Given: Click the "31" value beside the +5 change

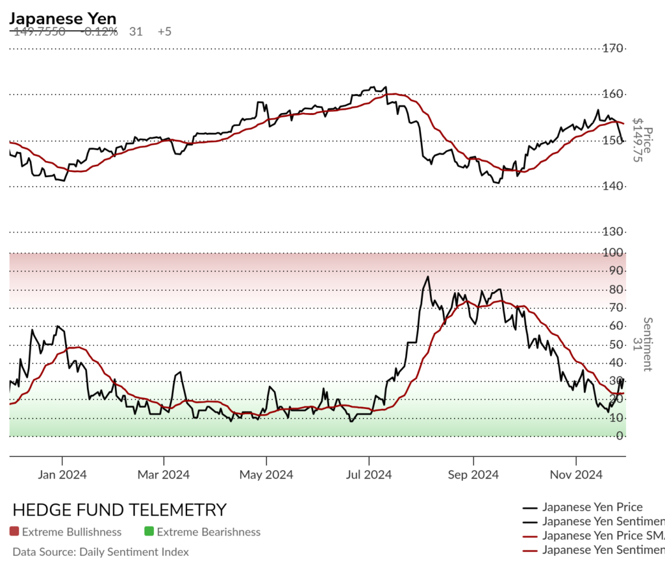Looking at the screenshot, I should (136, 32).
